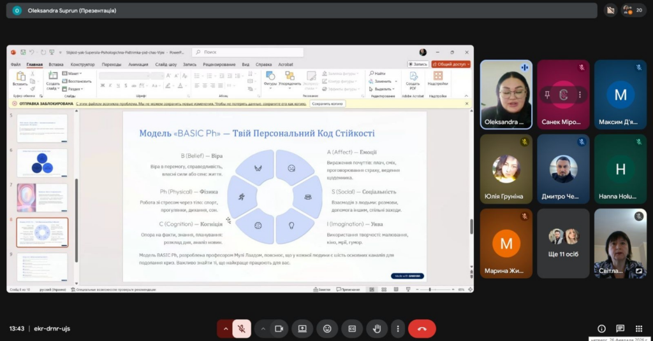Adjust the PowerPoint zoom slider
The height and width of the screenshot is (341, 653).
pyautogui.click(x=432, y=289)
